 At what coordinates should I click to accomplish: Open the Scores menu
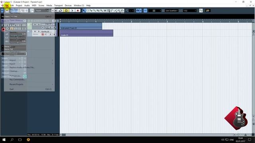(41, 5)
